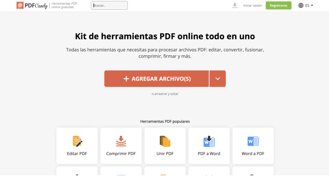The image size is (329, 178).
Task: Open the downloads arrow icon in header
Action: pos(235,5)
